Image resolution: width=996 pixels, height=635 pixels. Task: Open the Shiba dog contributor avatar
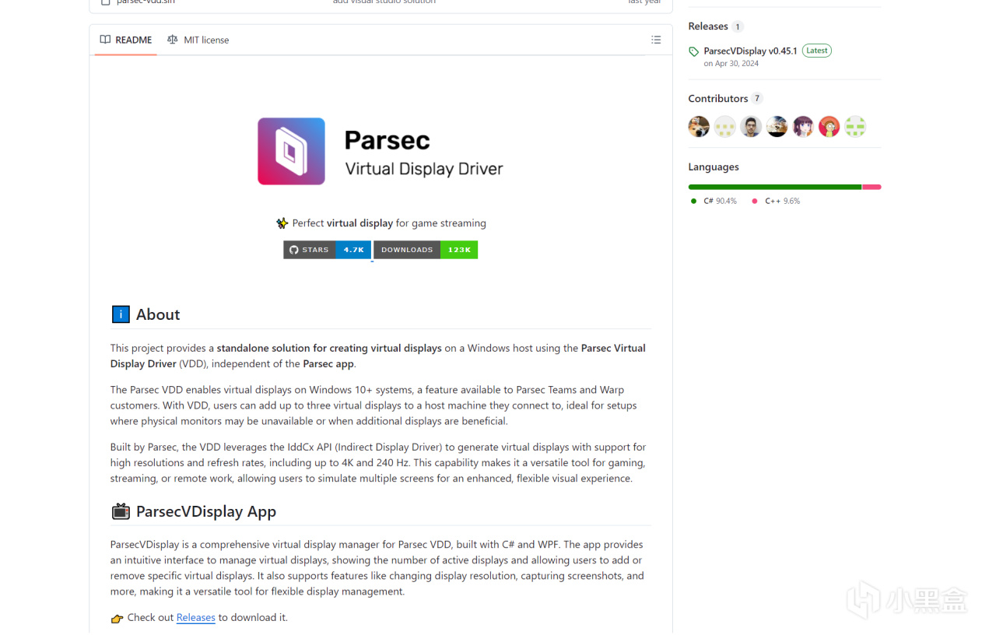pyautogui.click(x=699, y=126)
